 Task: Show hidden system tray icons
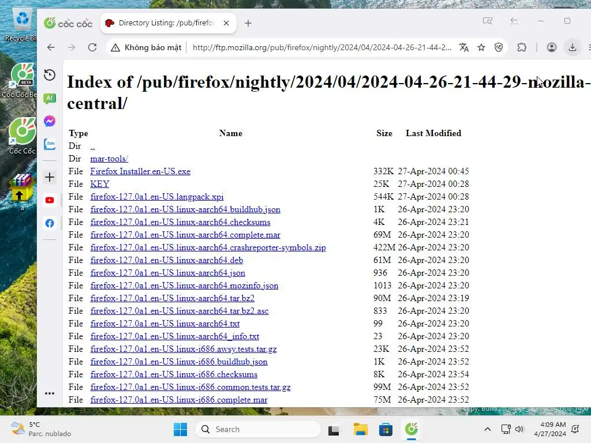click(487, 429)
